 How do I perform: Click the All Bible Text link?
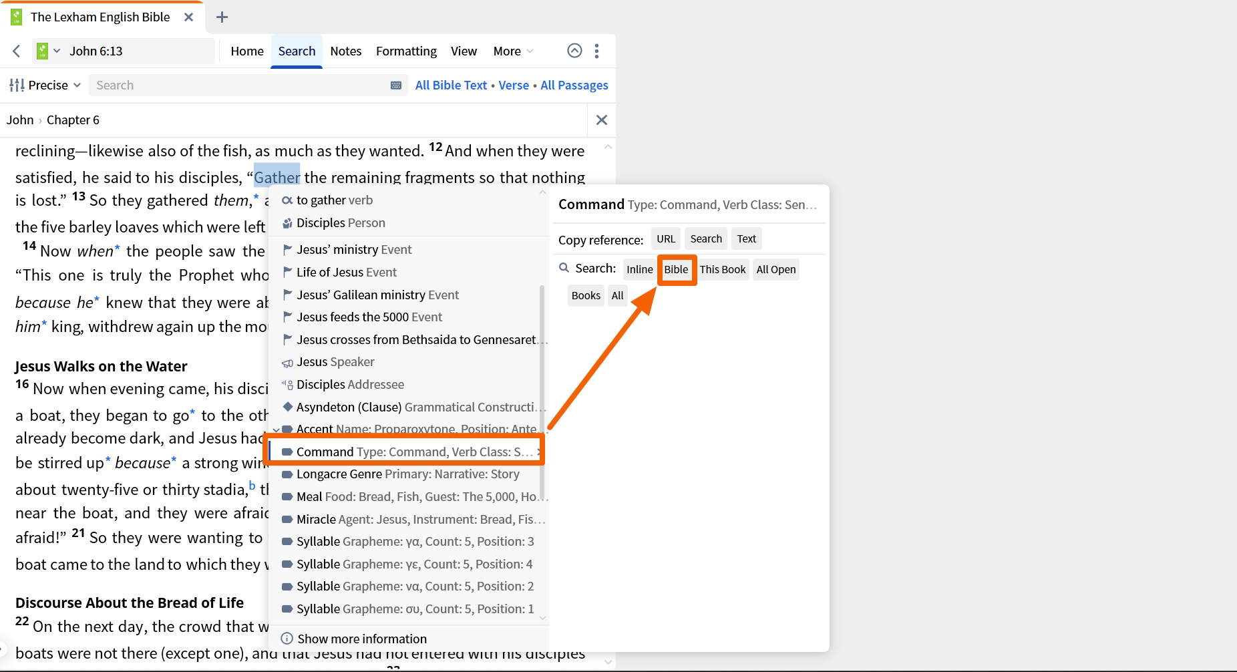point(451,86)
